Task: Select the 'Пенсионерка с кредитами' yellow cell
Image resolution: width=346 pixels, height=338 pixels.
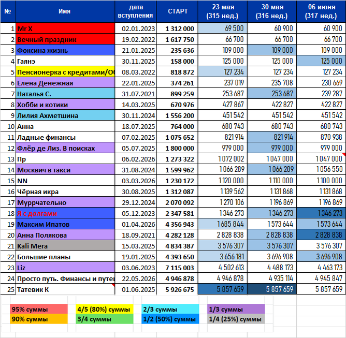Action: click(65, 72)
